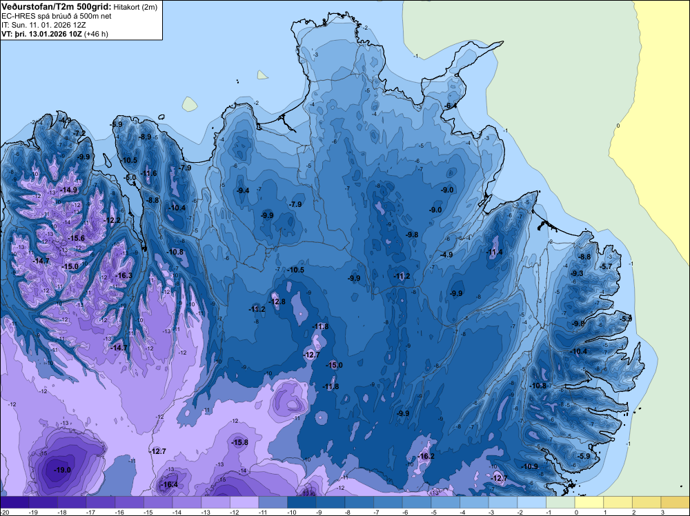Select the pale yellow legend swatch labeled 0
This screenshot has height=516, width=690.
point(589,502)
